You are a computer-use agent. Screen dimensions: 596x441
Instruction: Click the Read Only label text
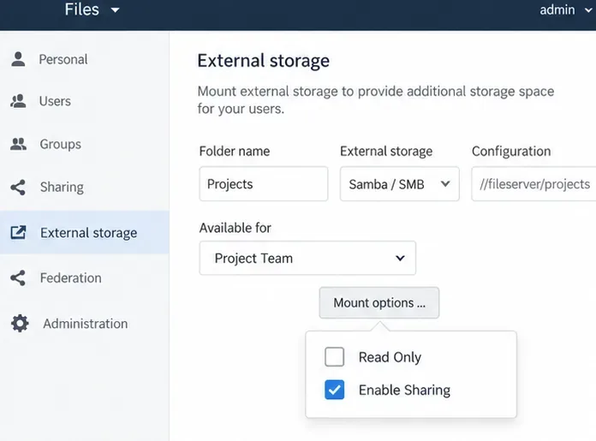pos(390,357)
